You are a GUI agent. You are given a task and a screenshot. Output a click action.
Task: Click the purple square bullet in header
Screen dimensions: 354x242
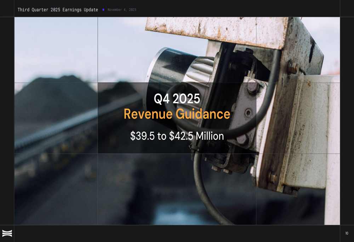(103, 10)
